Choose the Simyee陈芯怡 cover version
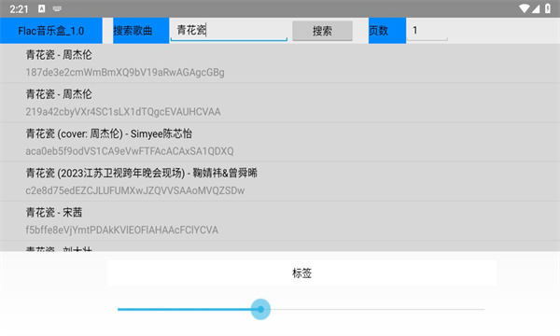 (280, 142)
